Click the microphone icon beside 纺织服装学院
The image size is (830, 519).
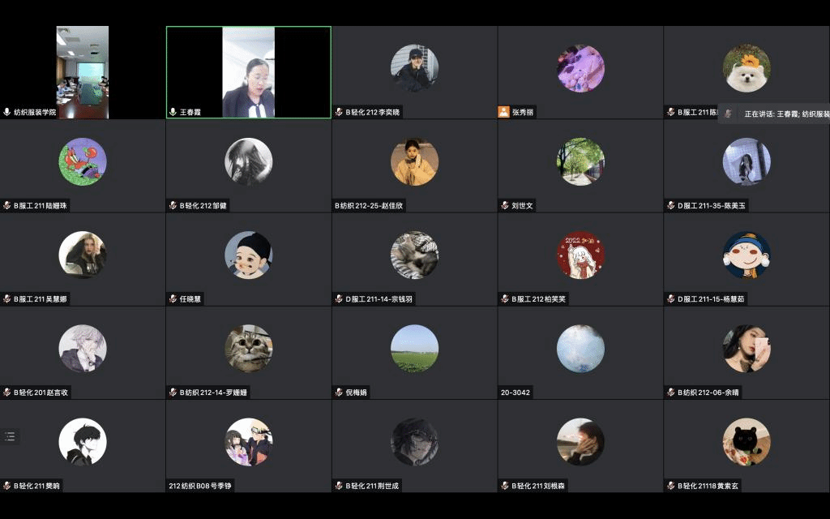(x=6, y=112)
